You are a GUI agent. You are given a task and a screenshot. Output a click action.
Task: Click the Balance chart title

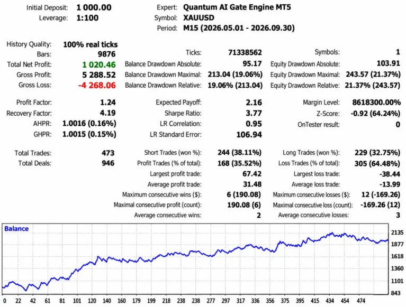pos(16,229)
